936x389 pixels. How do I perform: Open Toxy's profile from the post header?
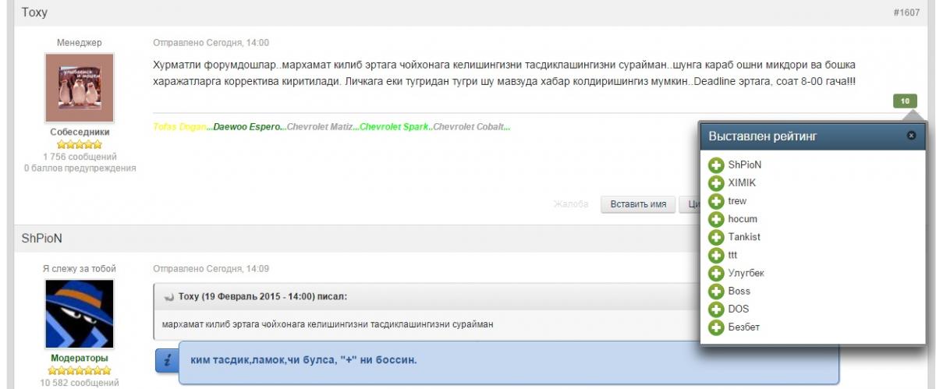tap(34, 13)
